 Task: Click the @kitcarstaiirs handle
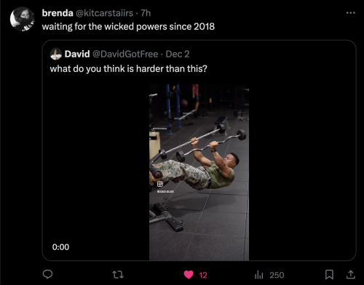[x=105, y=13]
